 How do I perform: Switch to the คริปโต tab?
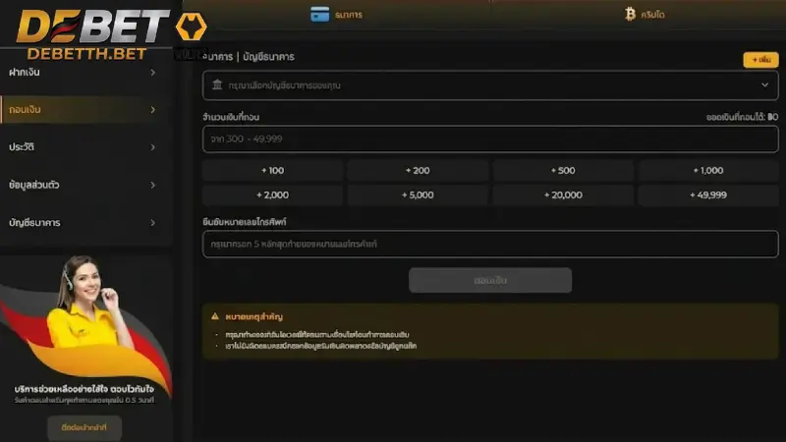[645, 15]
